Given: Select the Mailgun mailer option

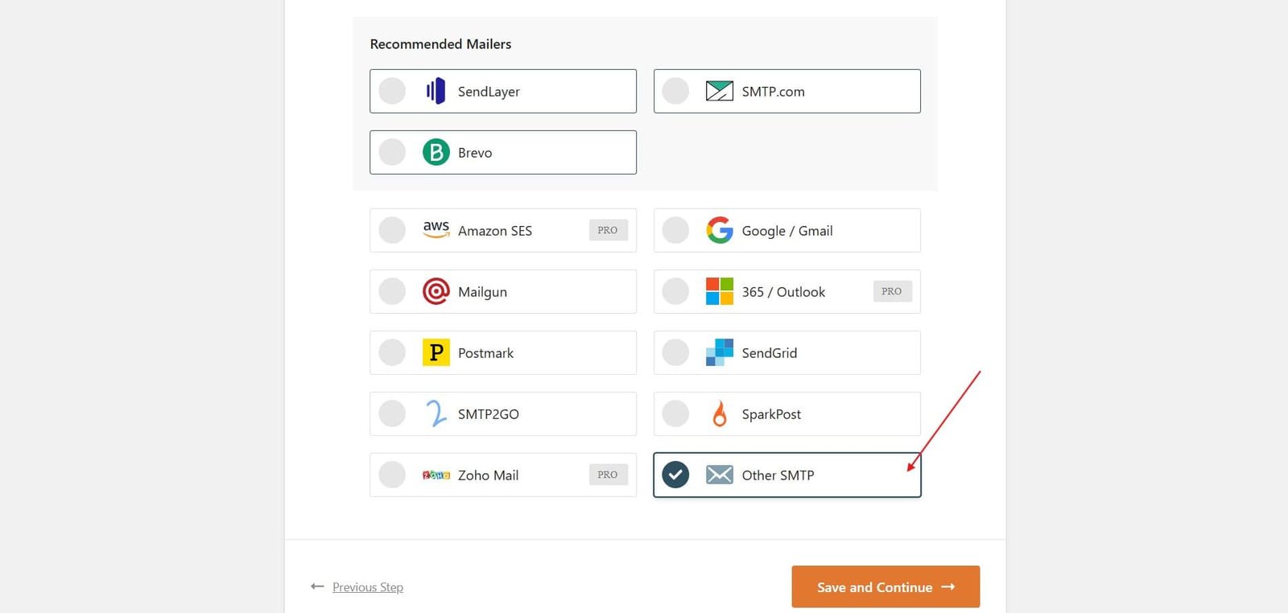Looking at the screenshot, I should click(x=392, y=291).
